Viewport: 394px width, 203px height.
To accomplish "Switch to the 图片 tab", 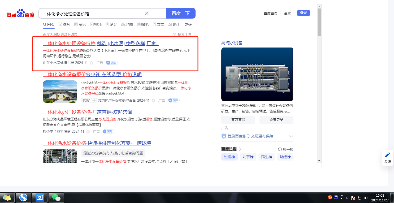I will coord(64,24).
